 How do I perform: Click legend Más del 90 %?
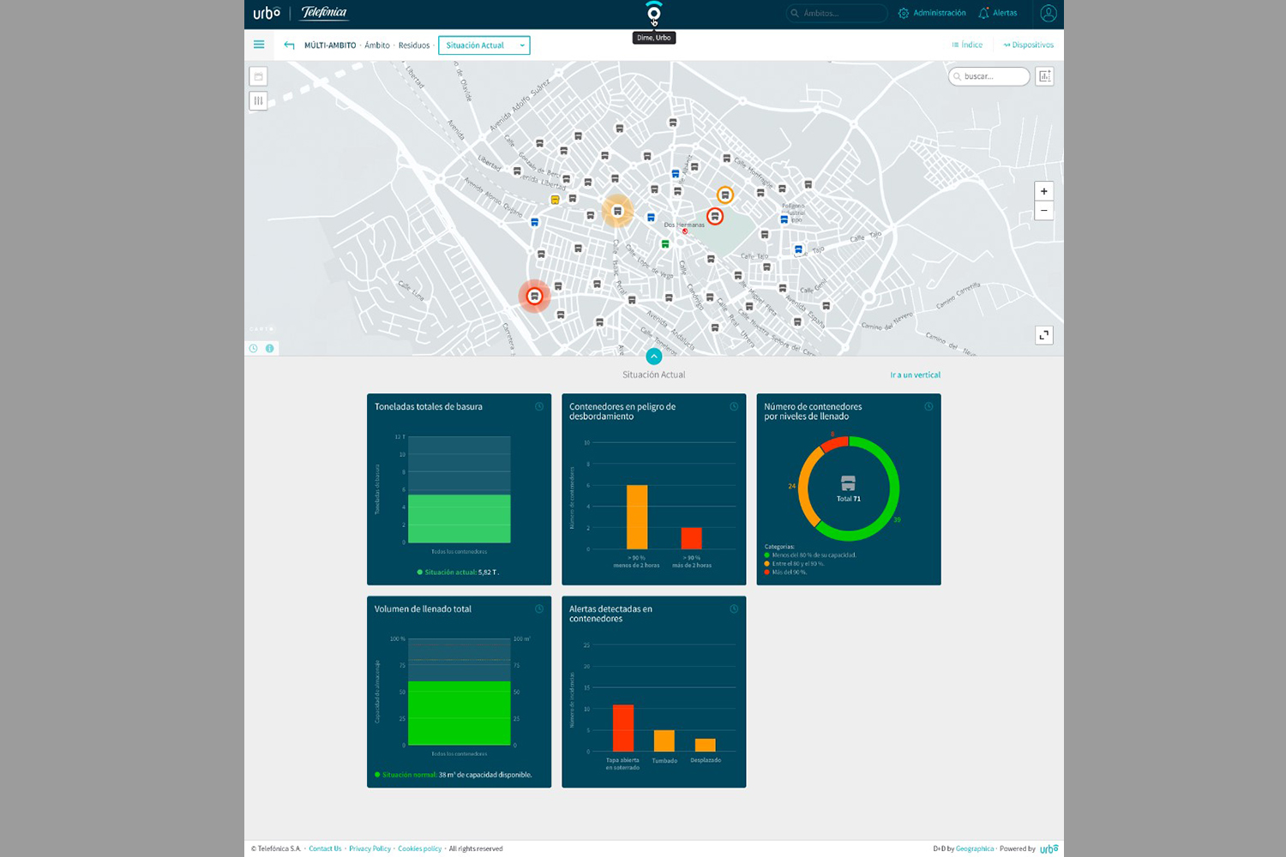pyautogui.click(x=785, y=572)
